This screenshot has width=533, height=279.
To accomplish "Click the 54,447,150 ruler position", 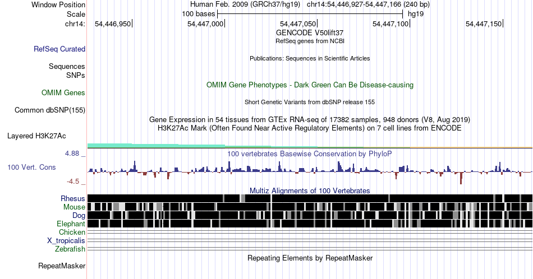I will coord(484,24).
